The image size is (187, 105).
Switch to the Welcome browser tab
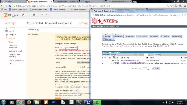pos(13,2)
